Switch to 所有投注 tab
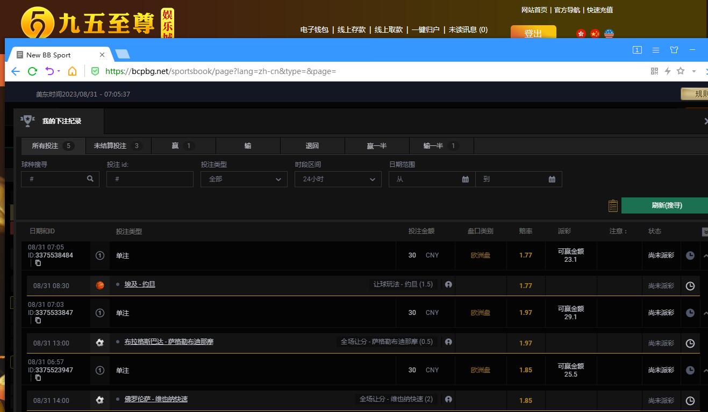Image resolution: width=708 pixels, height=412 pixels. coord(53,146)
